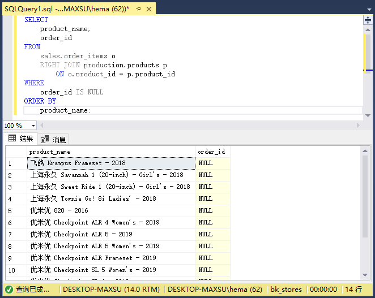Select row header number 10
The width and height of the screenshot is (375, 298).
[x=16, y=270]
